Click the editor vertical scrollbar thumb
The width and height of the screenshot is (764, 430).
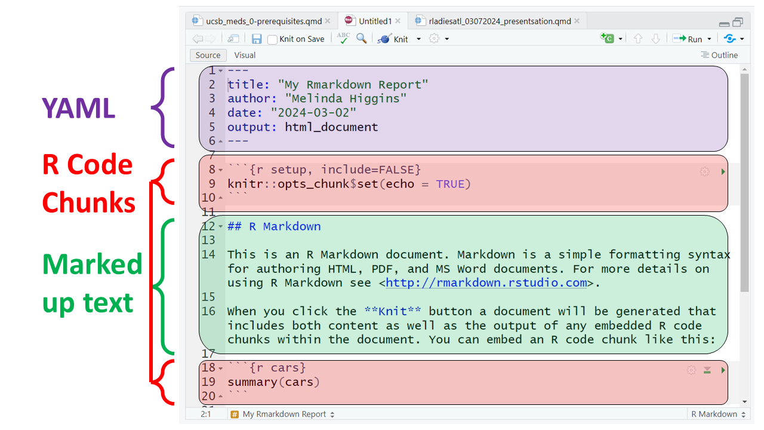point(744,179)
